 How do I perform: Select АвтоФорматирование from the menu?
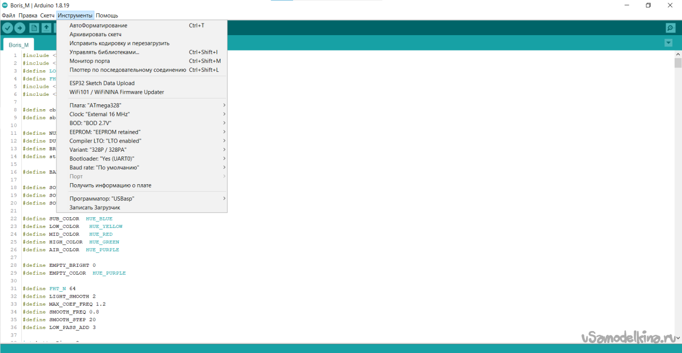click(x=99, y=26)
